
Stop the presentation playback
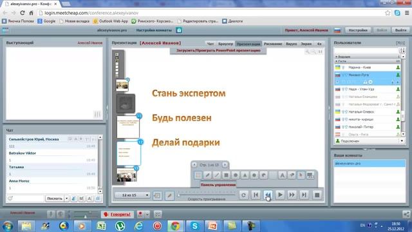[317, 195]
